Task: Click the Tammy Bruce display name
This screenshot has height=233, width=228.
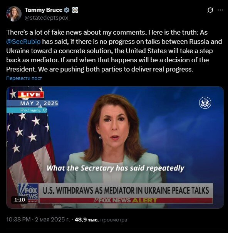Action: click(44, 10)
